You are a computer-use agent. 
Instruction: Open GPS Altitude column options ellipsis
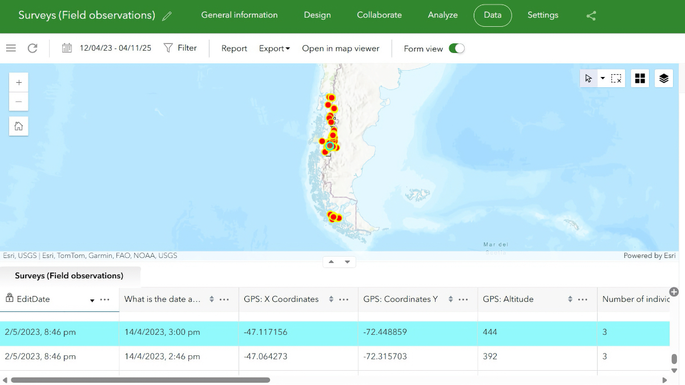(x=583, y=299)
